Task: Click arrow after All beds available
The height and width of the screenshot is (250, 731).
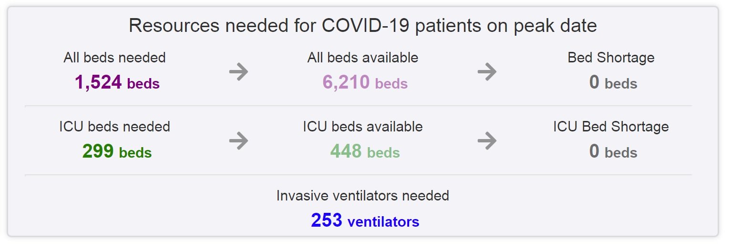Action: click(x=487, y=72)
